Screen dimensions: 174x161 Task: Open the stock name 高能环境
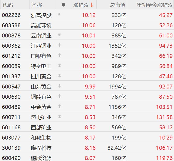pyautogui.click(x=41, y=25)
